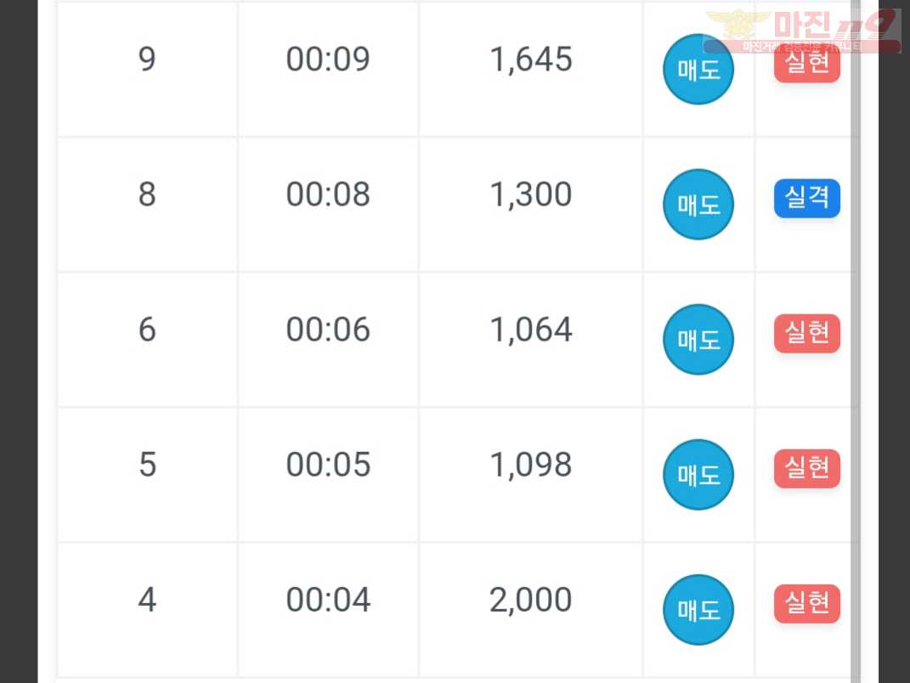Select the 1,645 amount cell
Image resolution: width=910 pixels, height=683 pixels.
(x=530, y=70)
